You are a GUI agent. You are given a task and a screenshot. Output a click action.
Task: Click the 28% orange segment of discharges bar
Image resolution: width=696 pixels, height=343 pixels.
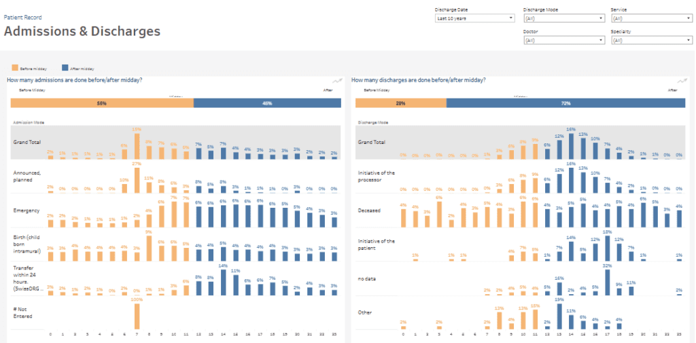click(x=401, y=103)
